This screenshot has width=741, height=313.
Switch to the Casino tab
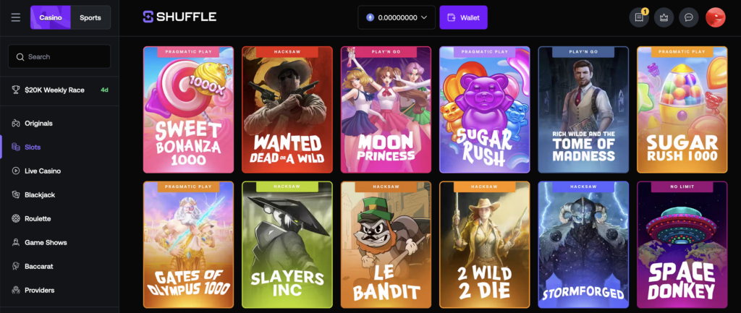pyautogui.click(x=51, y=17)
